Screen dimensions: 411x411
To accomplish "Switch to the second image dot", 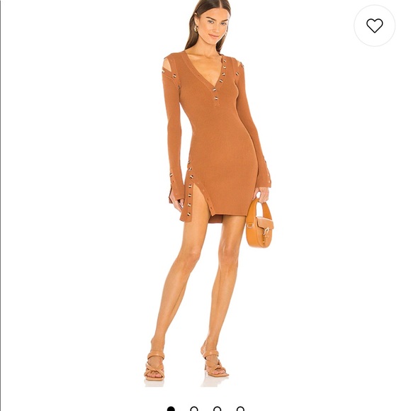I will [x=194, y=409].
